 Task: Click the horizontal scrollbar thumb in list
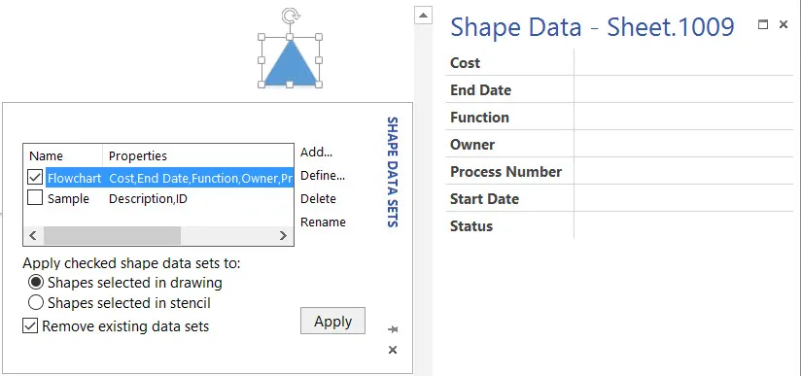[x=112, y=235]
